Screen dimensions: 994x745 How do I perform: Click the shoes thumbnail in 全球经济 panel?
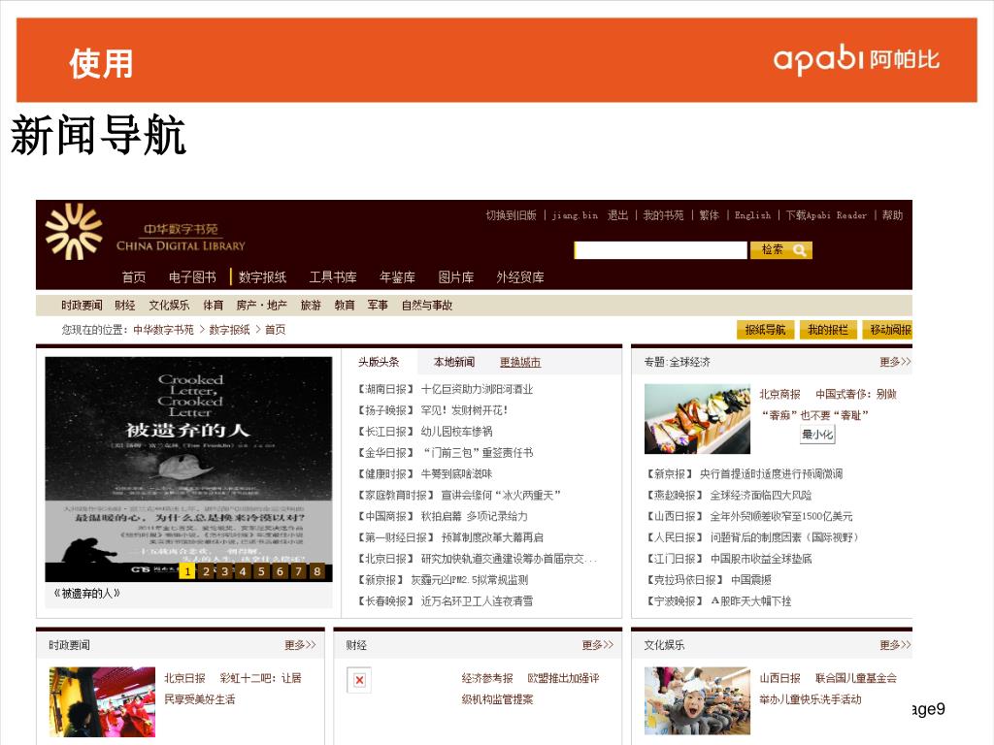[x=697, y=419]
